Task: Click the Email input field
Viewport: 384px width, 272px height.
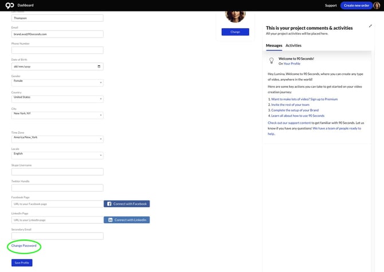Action: click(57, 34)
